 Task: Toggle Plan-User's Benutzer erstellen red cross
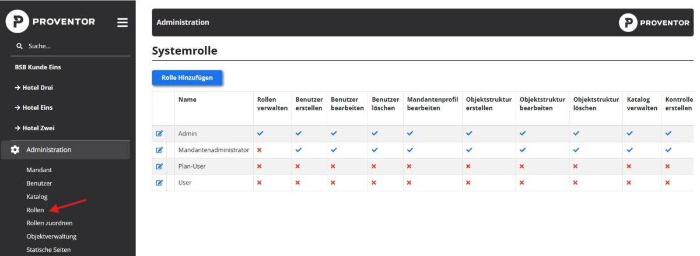click(x=298, y=166)
